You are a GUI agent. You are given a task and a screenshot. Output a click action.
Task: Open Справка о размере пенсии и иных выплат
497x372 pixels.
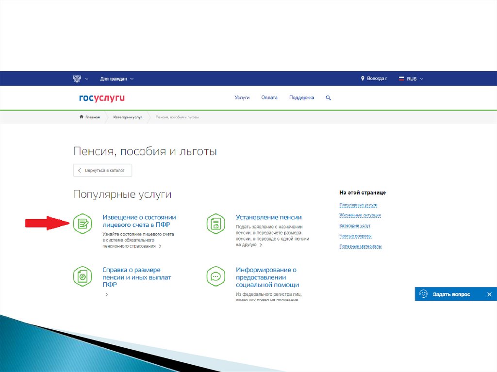(136, 277)
